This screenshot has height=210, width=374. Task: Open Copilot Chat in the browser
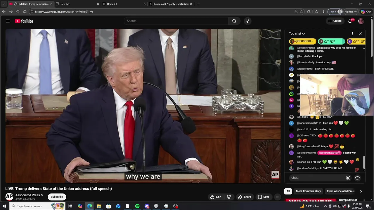(x=366, y=12)
